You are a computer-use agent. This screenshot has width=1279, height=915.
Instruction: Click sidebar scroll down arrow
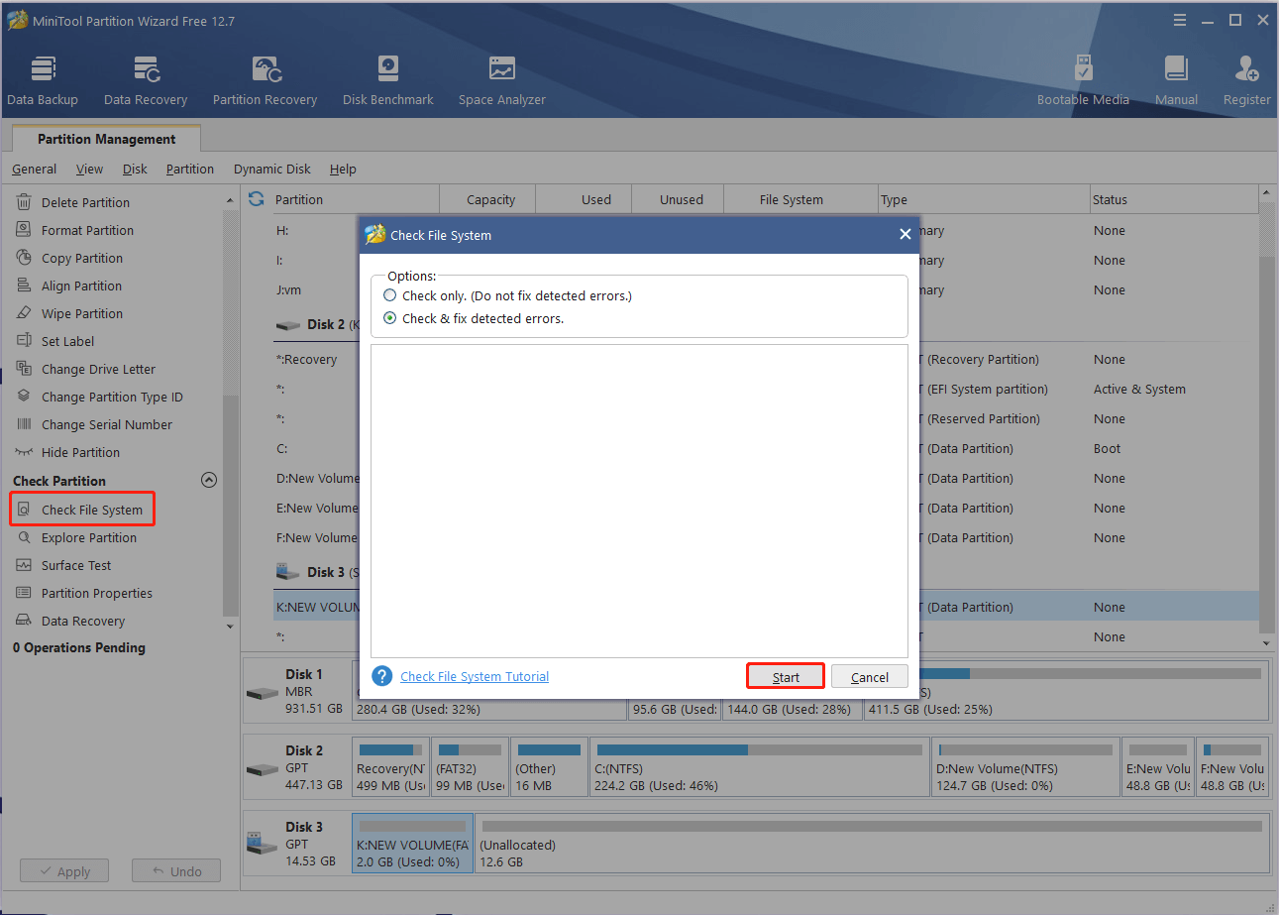tap(231, 627)
